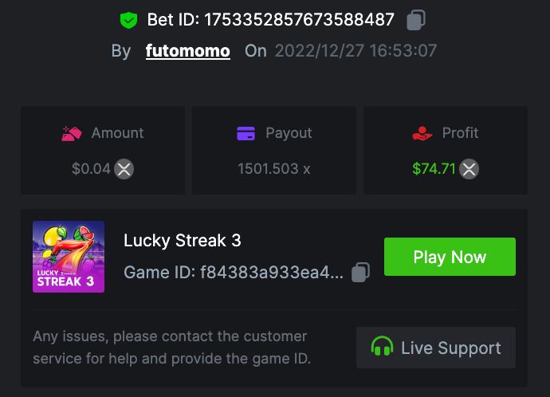Select the Bet ID number text
This screenshot has width=550, height=397.
point(299,19)
